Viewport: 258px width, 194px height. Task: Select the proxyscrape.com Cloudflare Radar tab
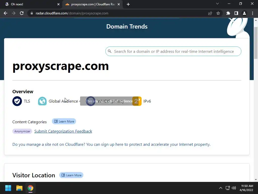click(92, 4)
